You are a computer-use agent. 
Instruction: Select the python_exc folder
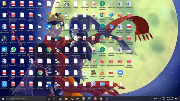coord(4,16)
